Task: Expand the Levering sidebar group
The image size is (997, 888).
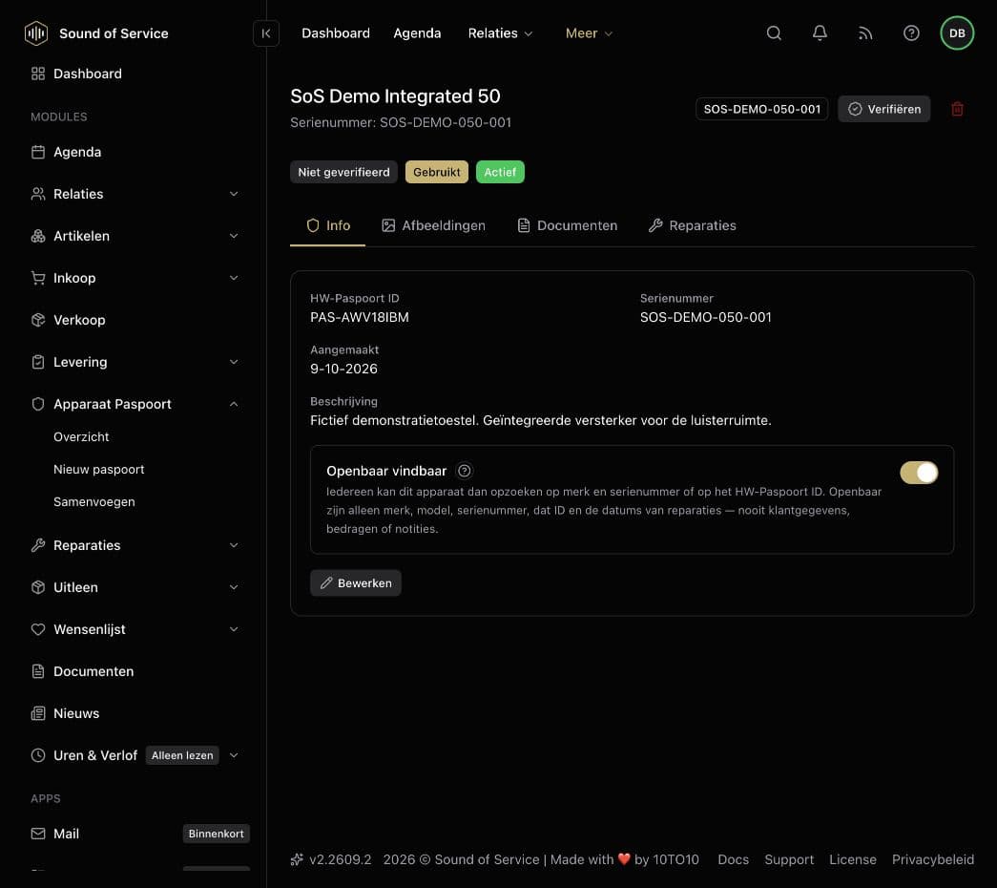Action: click(135, 362)
